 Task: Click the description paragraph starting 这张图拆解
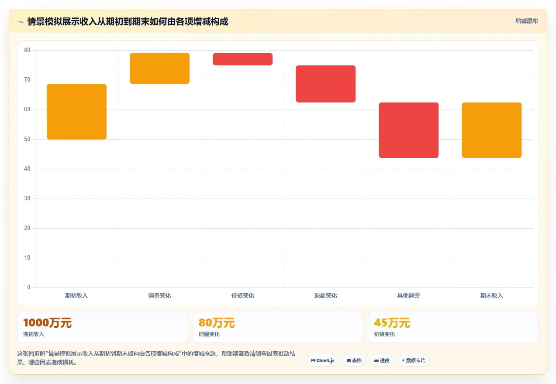(156, 358)
